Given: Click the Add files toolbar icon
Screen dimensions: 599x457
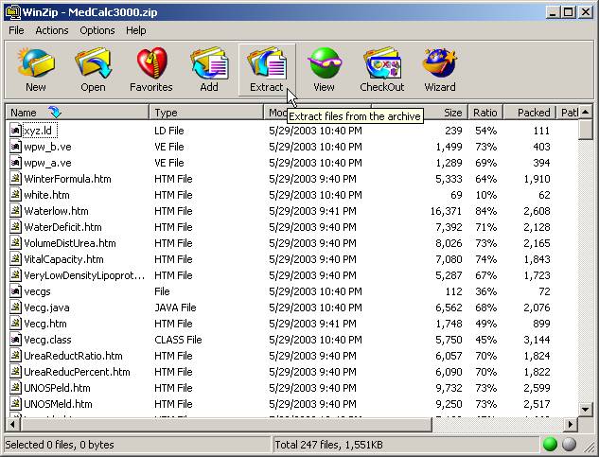Looking at the screenshot, I should [x=209, y=70].
